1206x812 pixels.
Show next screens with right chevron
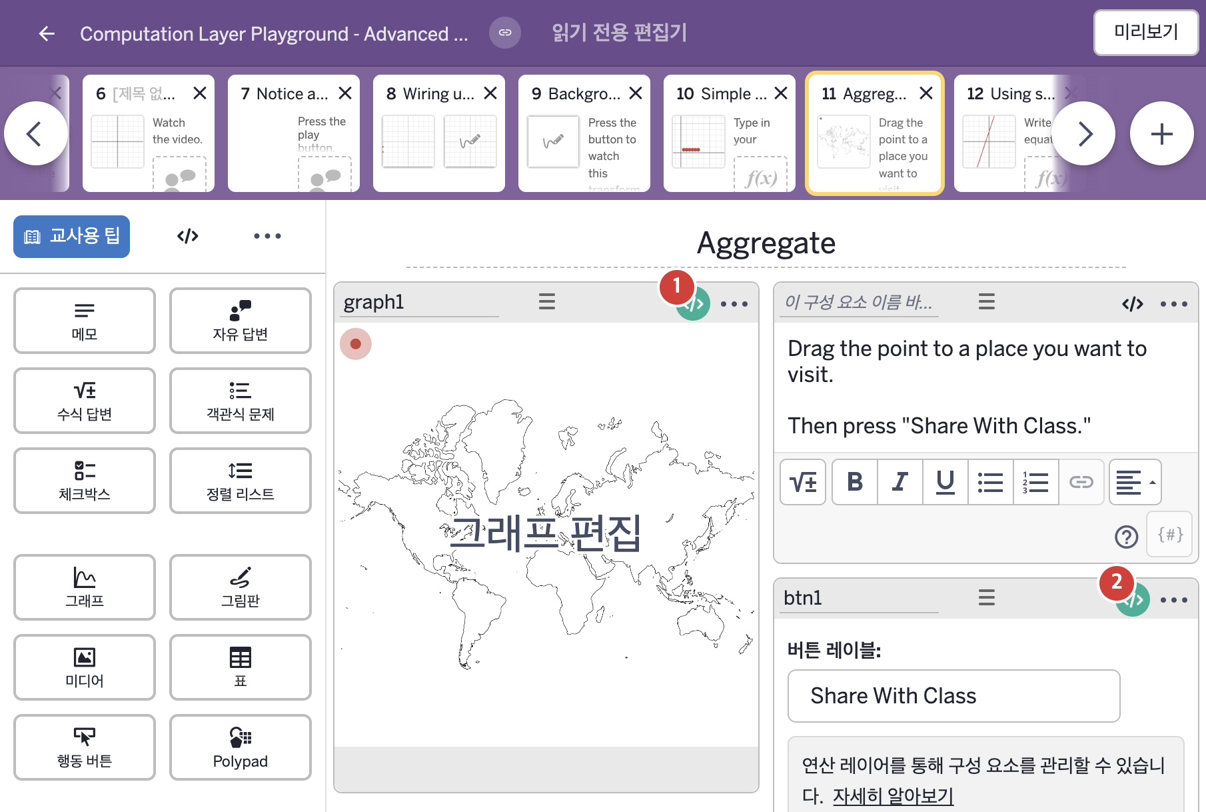point(1083,133)
